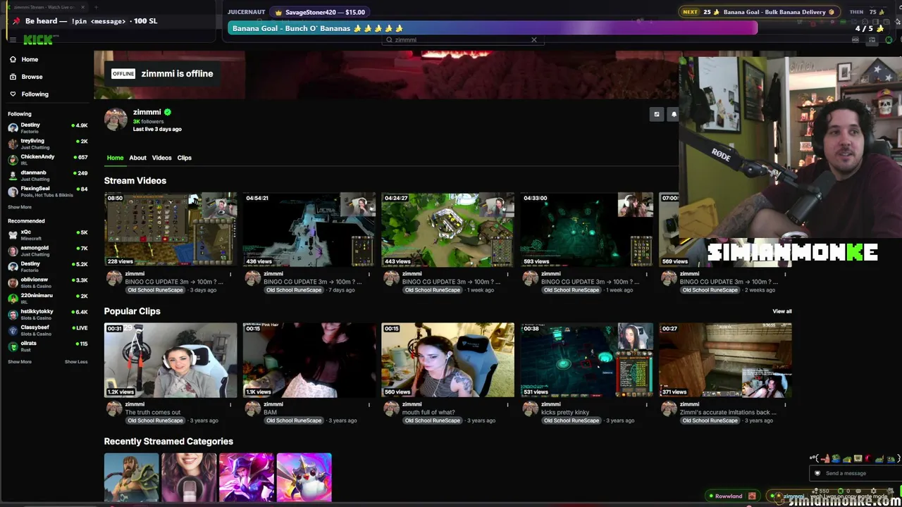Viewport: 902px width, 507px height.
Task: Open FlexingSeal channel avatar
Action: tap(13, 192)
